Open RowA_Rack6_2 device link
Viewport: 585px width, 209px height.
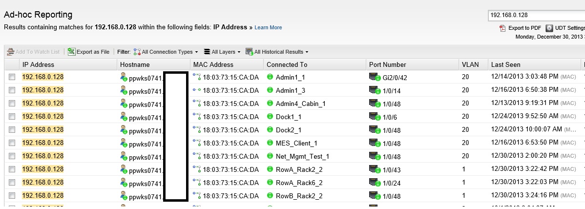(299, 183)
